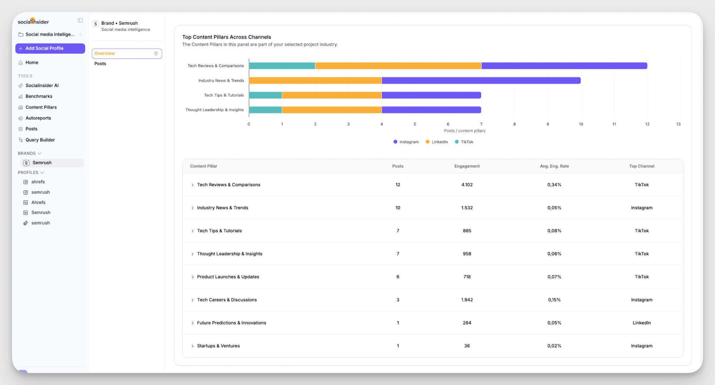This screenshot has height=385, width=715.
Task: Click the Autoreports icon
Action: [21, 118]
